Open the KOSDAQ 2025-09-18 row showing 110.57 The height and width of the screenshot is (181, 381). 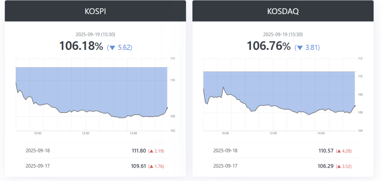tap(283, 150)
